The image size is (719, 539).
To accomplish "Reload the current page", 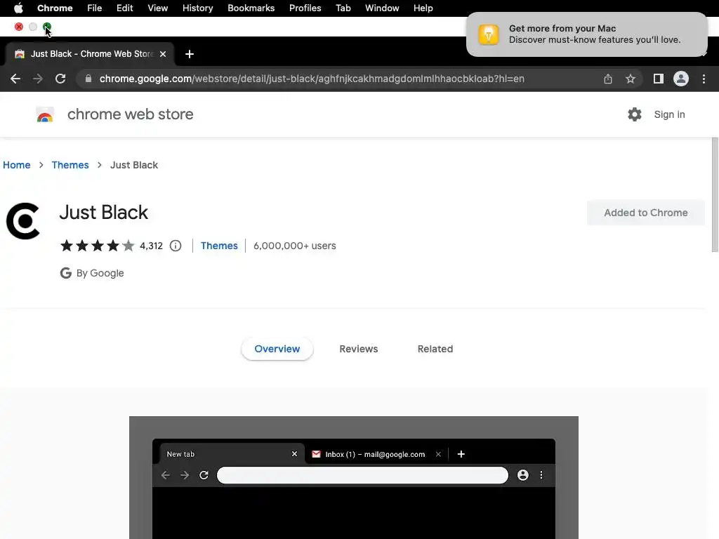I will (60, 79).
